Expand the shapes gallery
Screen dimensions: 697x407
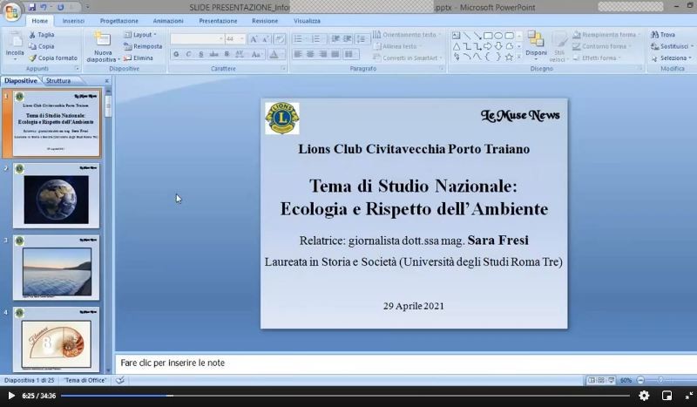coord(519,57)
